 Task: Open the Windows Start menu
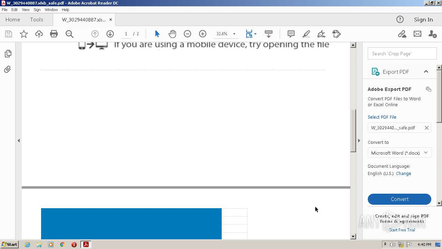[9, 245]
